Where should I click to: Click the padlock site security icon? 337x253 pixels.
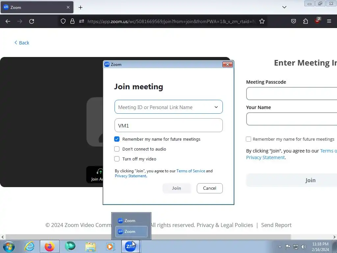click(x=72, y=21)
